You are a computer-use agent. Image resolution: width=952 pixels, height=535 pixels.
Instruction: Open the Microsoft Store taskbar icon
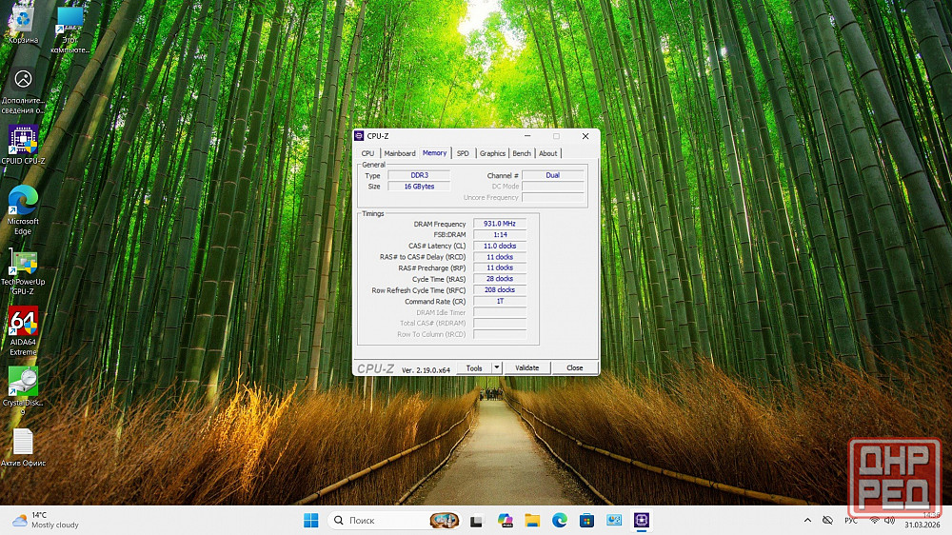point(587,520)
